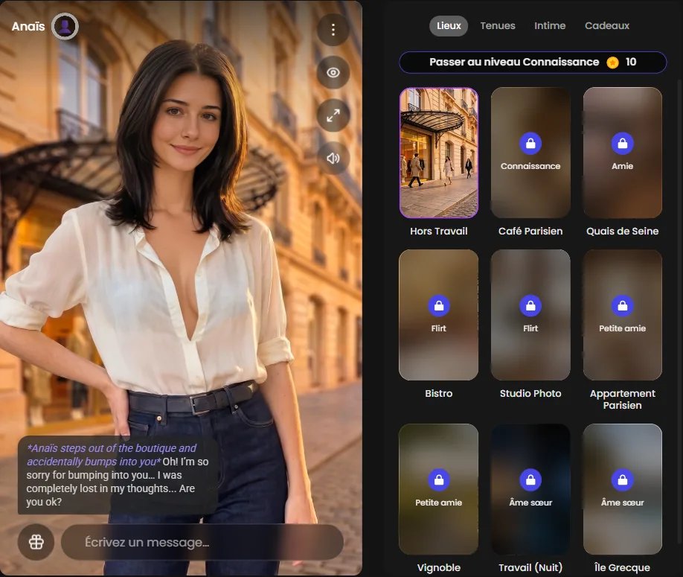The height and width of the screenshot is (577, 683).
Task: Click the lock icon on Studio Photo card
Action: tap(530, 305)
